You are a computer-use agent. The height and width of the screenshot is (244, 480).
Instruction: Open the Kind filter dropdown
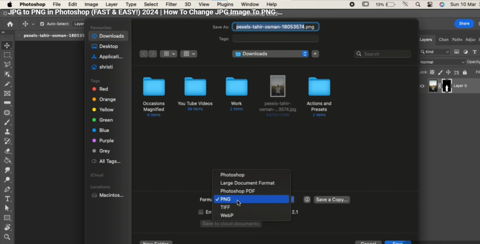click(x=435, y=52)
